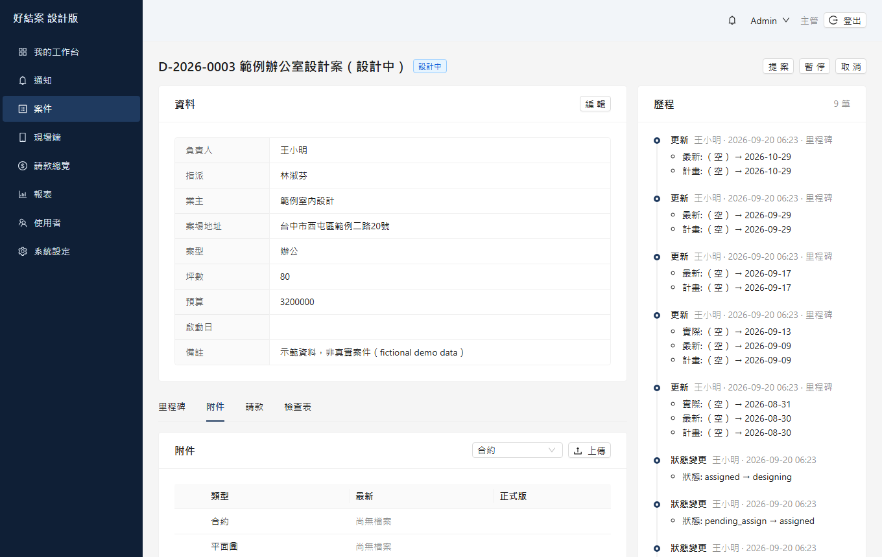Click the 坪數 value 80
Image resolution: width=882 pixels, height=557 pixels.
285,277
